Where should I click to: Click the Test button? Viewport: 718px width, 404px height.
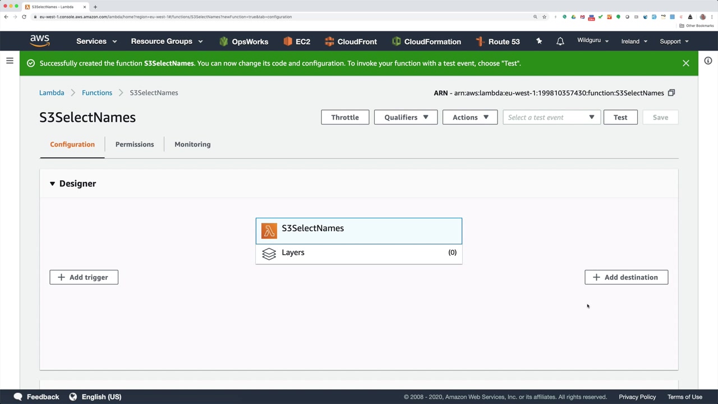point(620,117)
